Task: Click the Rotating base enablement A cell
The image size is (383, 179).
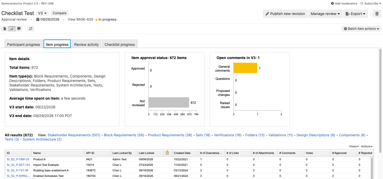Action: (58, 170)
